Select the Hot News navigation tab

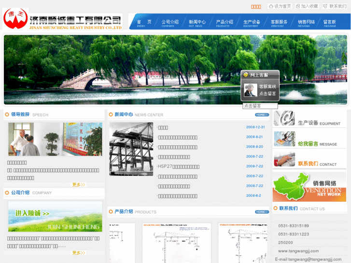coord(197,23)
